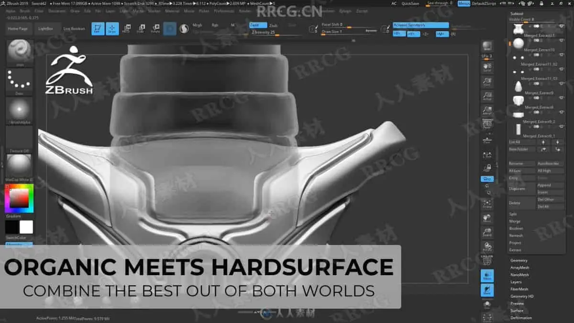Toggle the Xyz rotation button
This screenshot has width=574, height=323.
pyautogui.click(x=487, y=179)
